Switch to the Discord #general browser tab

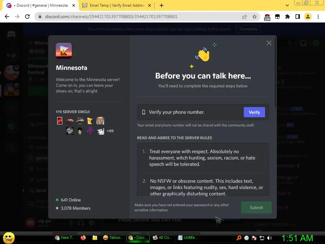[x=40, y=5]
